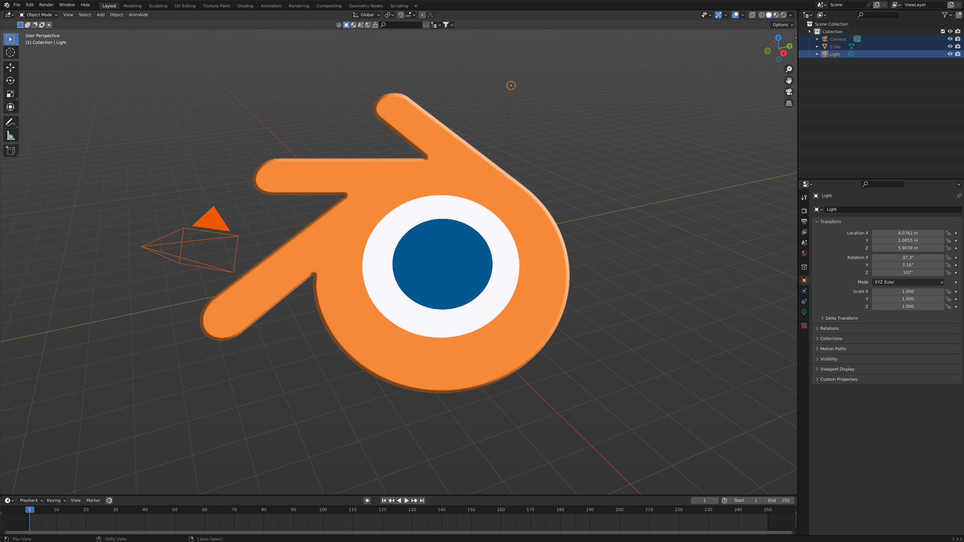Open the Render properties tab

point(804,211)
